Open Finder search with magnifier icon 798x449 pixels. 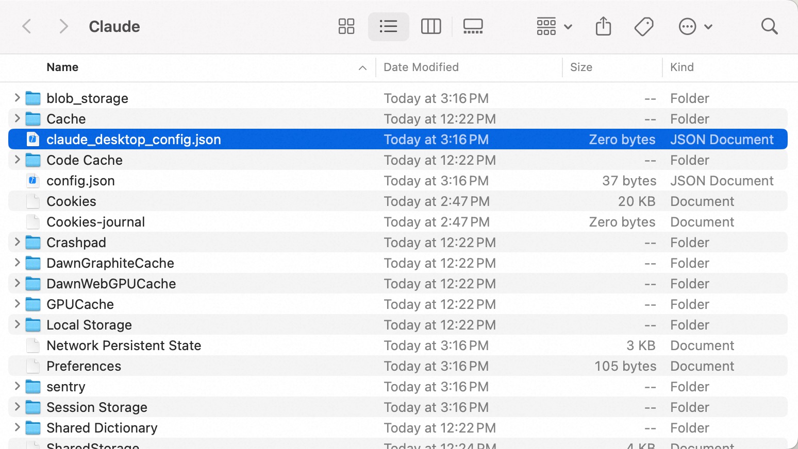[769, 26]
